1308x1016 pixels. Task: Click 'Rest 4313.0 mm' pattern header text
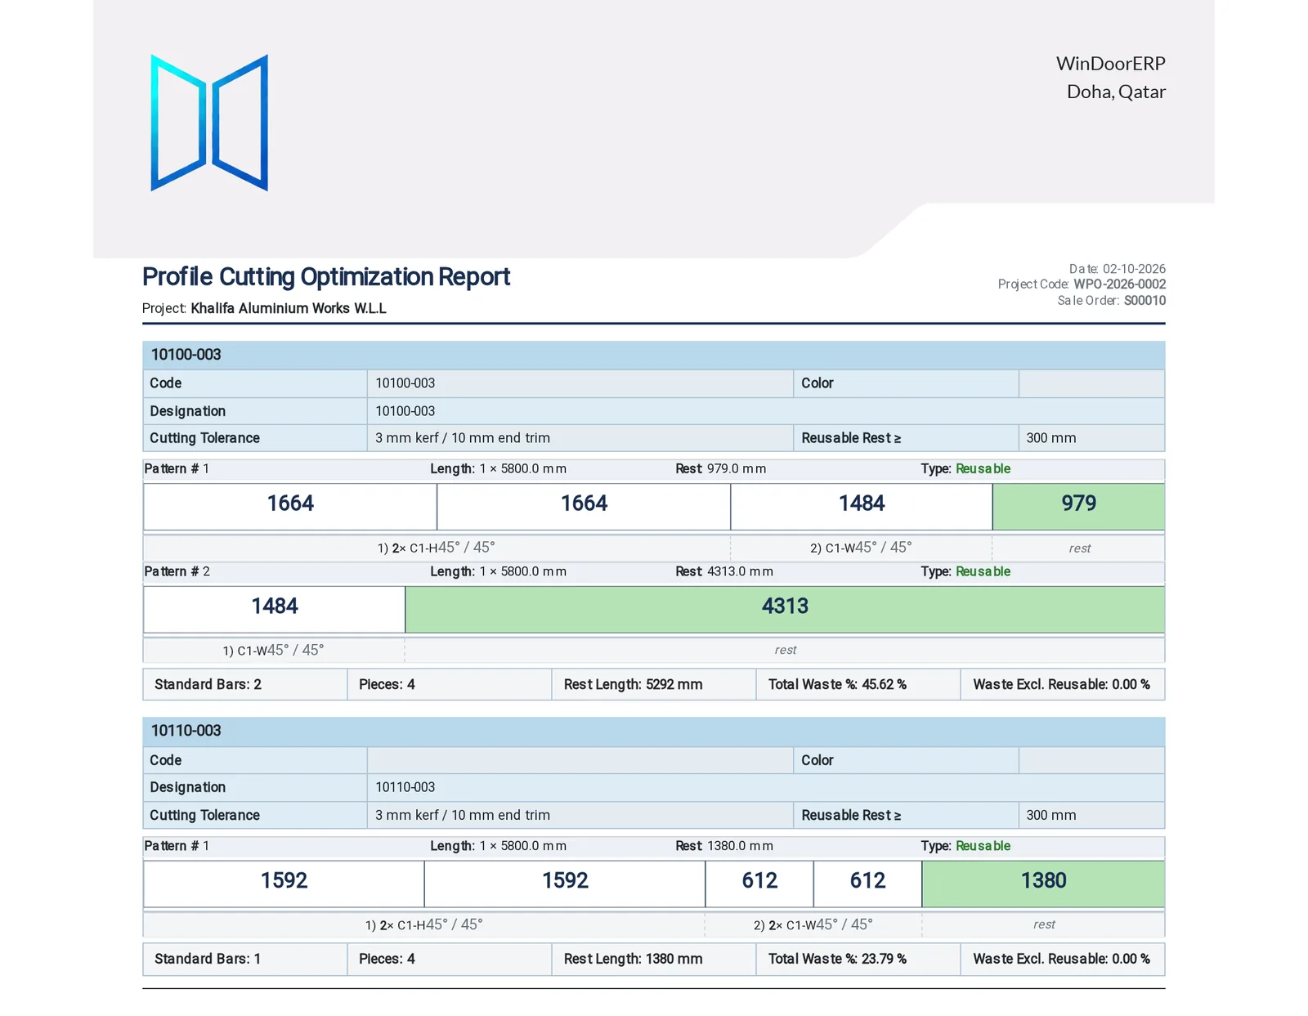coord(723,571)
